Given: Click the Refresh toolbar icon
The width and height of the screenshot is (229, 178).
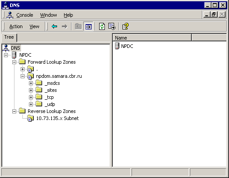Looking at the screenshot, I should point(102,26).
